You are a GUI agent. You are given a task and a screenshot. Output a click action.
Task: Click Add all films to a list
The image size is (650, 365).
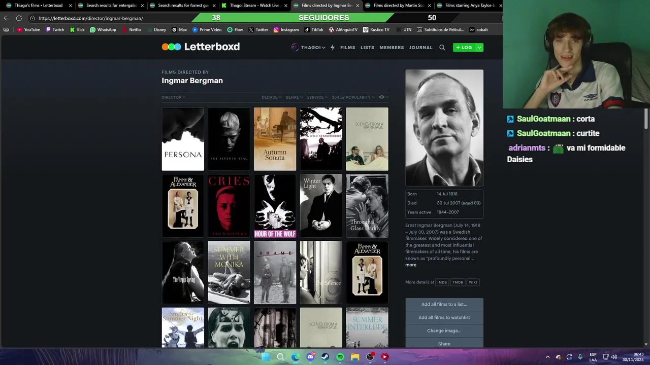point(444,304)
